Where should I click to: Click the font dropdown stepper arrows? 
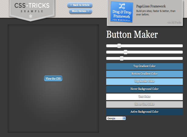coord(124,118)
